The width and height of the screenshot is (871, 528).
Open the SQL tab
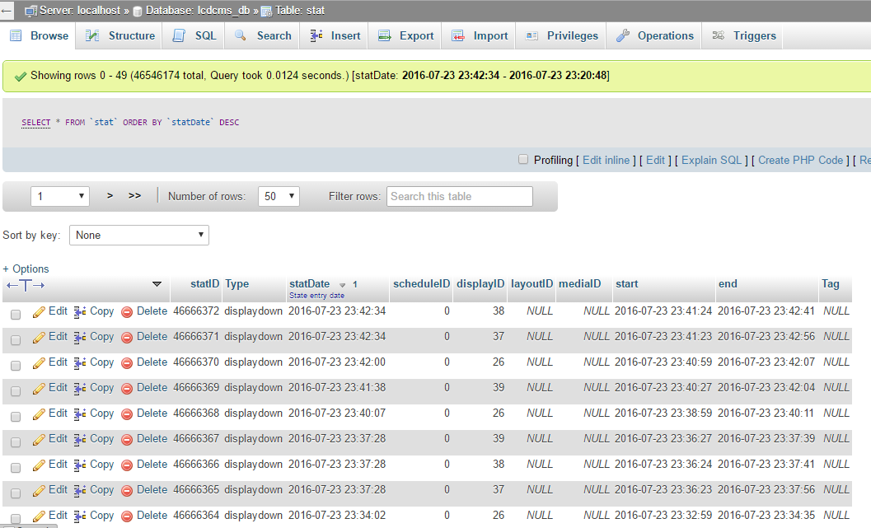pyautogui.click(x=194, y=35)
